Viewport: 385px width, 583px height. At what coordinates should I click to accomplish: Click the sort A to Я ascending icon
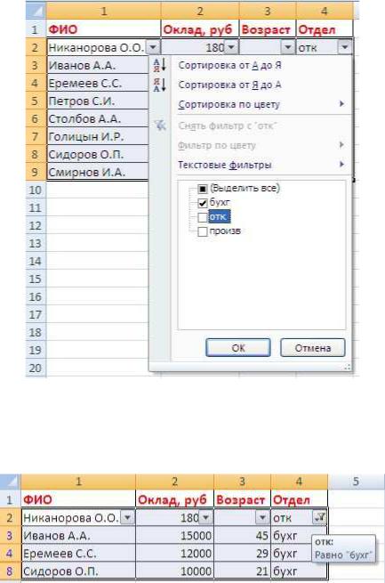(x=160, y=66)
